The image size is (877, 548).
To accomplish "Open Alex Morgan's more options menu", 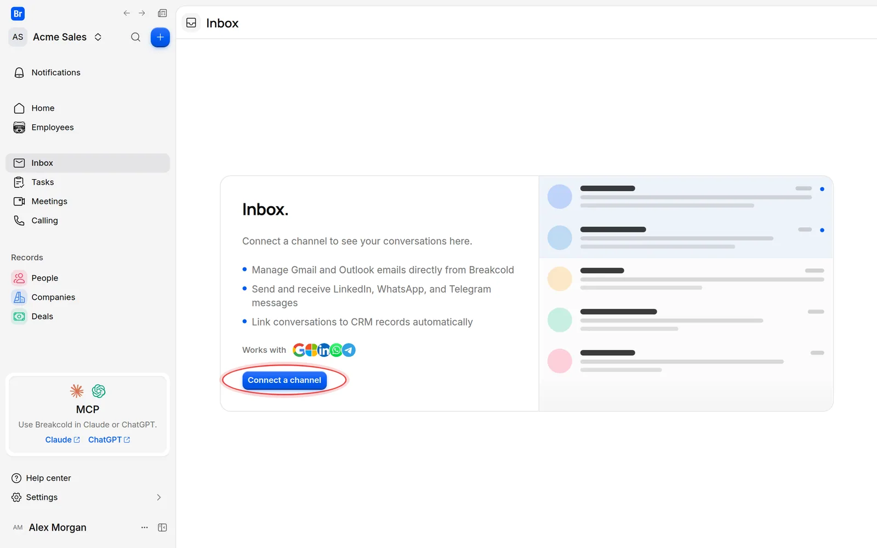I will (145, 527).
